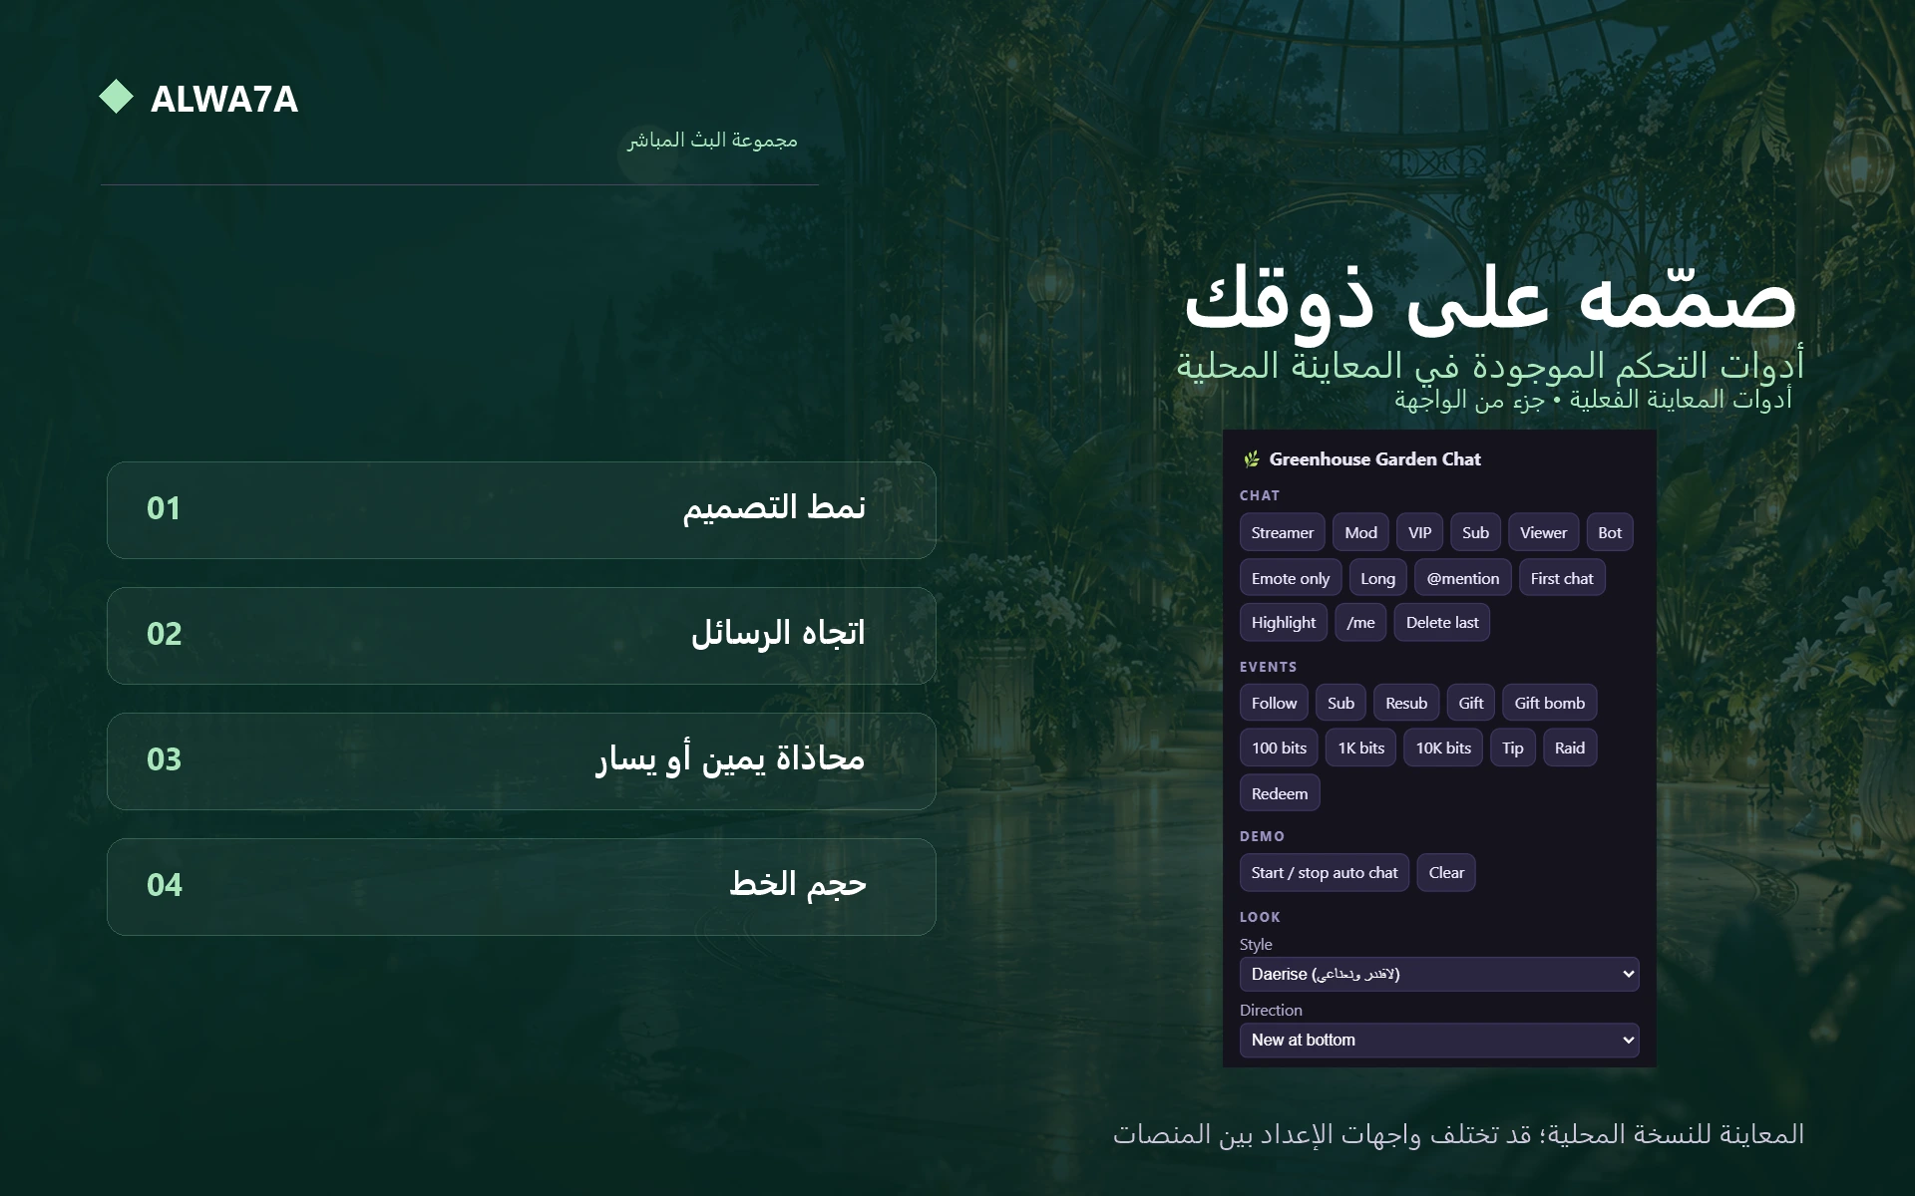Click the Redeem event button

click(x=1280, y=793)
